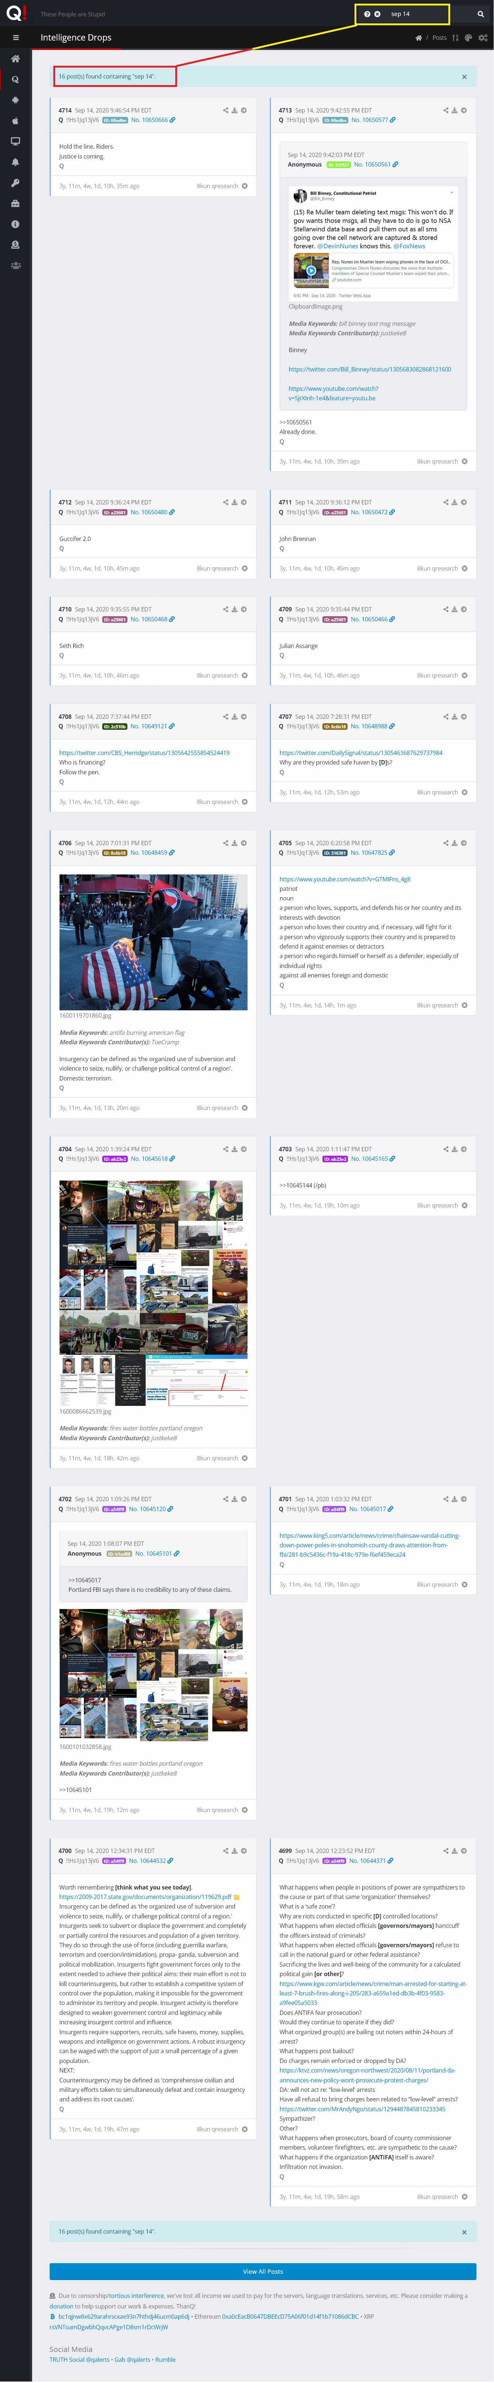Click the user circle sidebar icon
This screenshot has width=494, height=2383.
pos(15,245)
